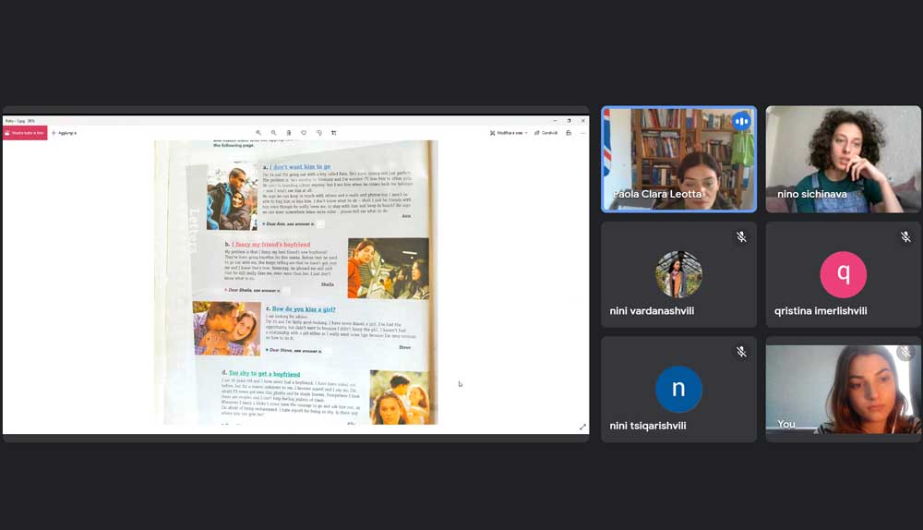Click the zoom in magnifier icon
Viewport: 923px width, 530px height.
(258, 133)
